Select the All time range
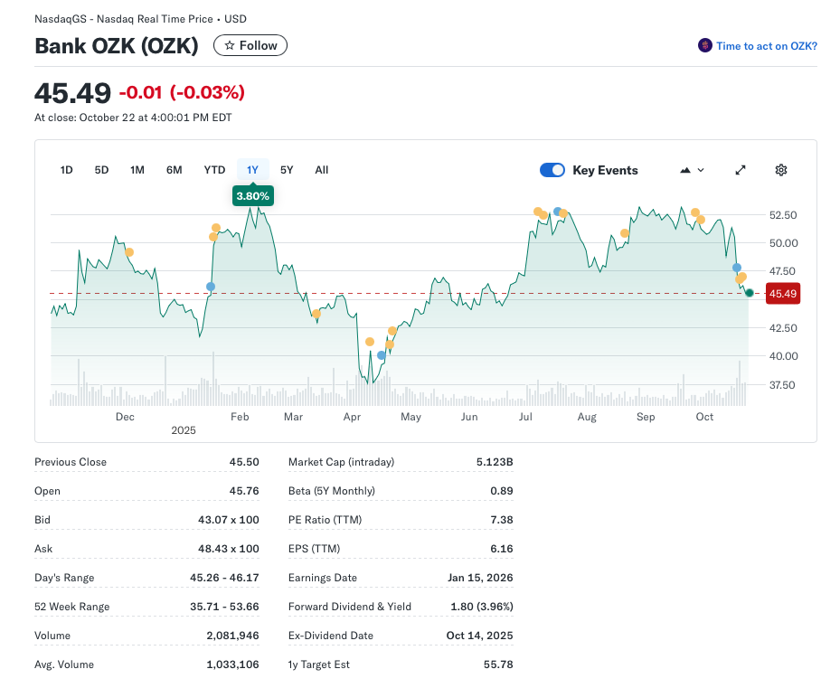821x688 pixels. tap(321, 170)
